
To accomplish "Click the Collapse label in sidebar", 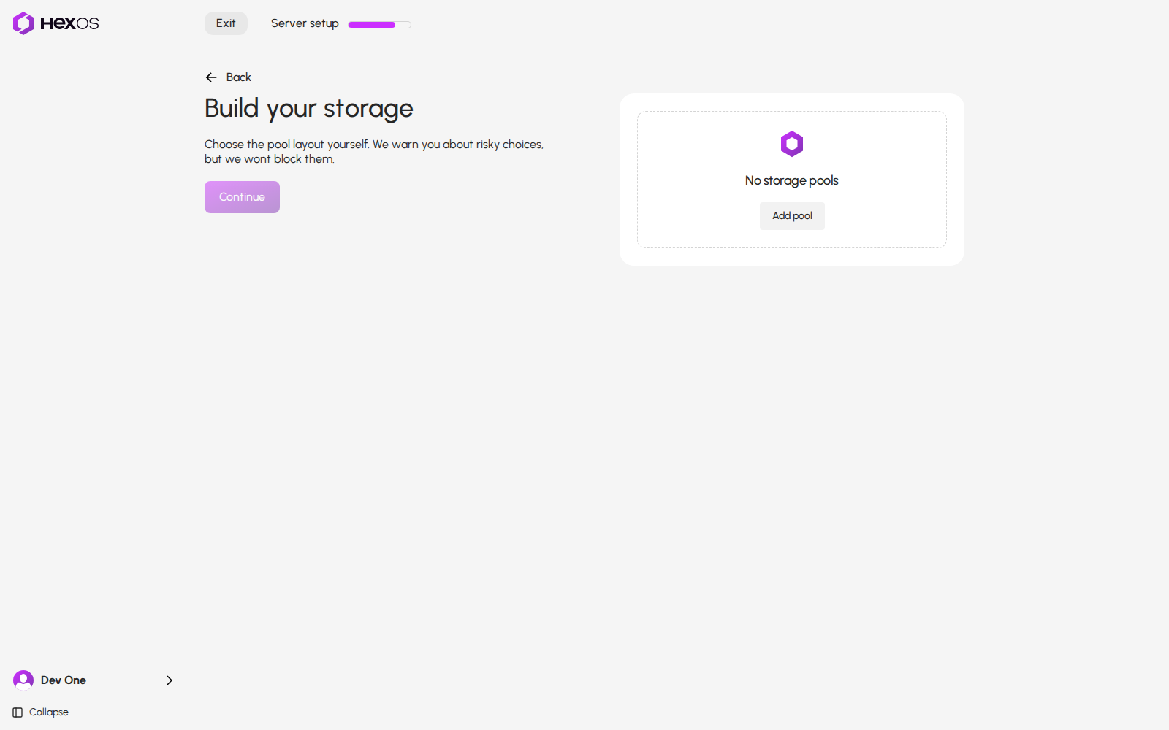I will 49,712.
